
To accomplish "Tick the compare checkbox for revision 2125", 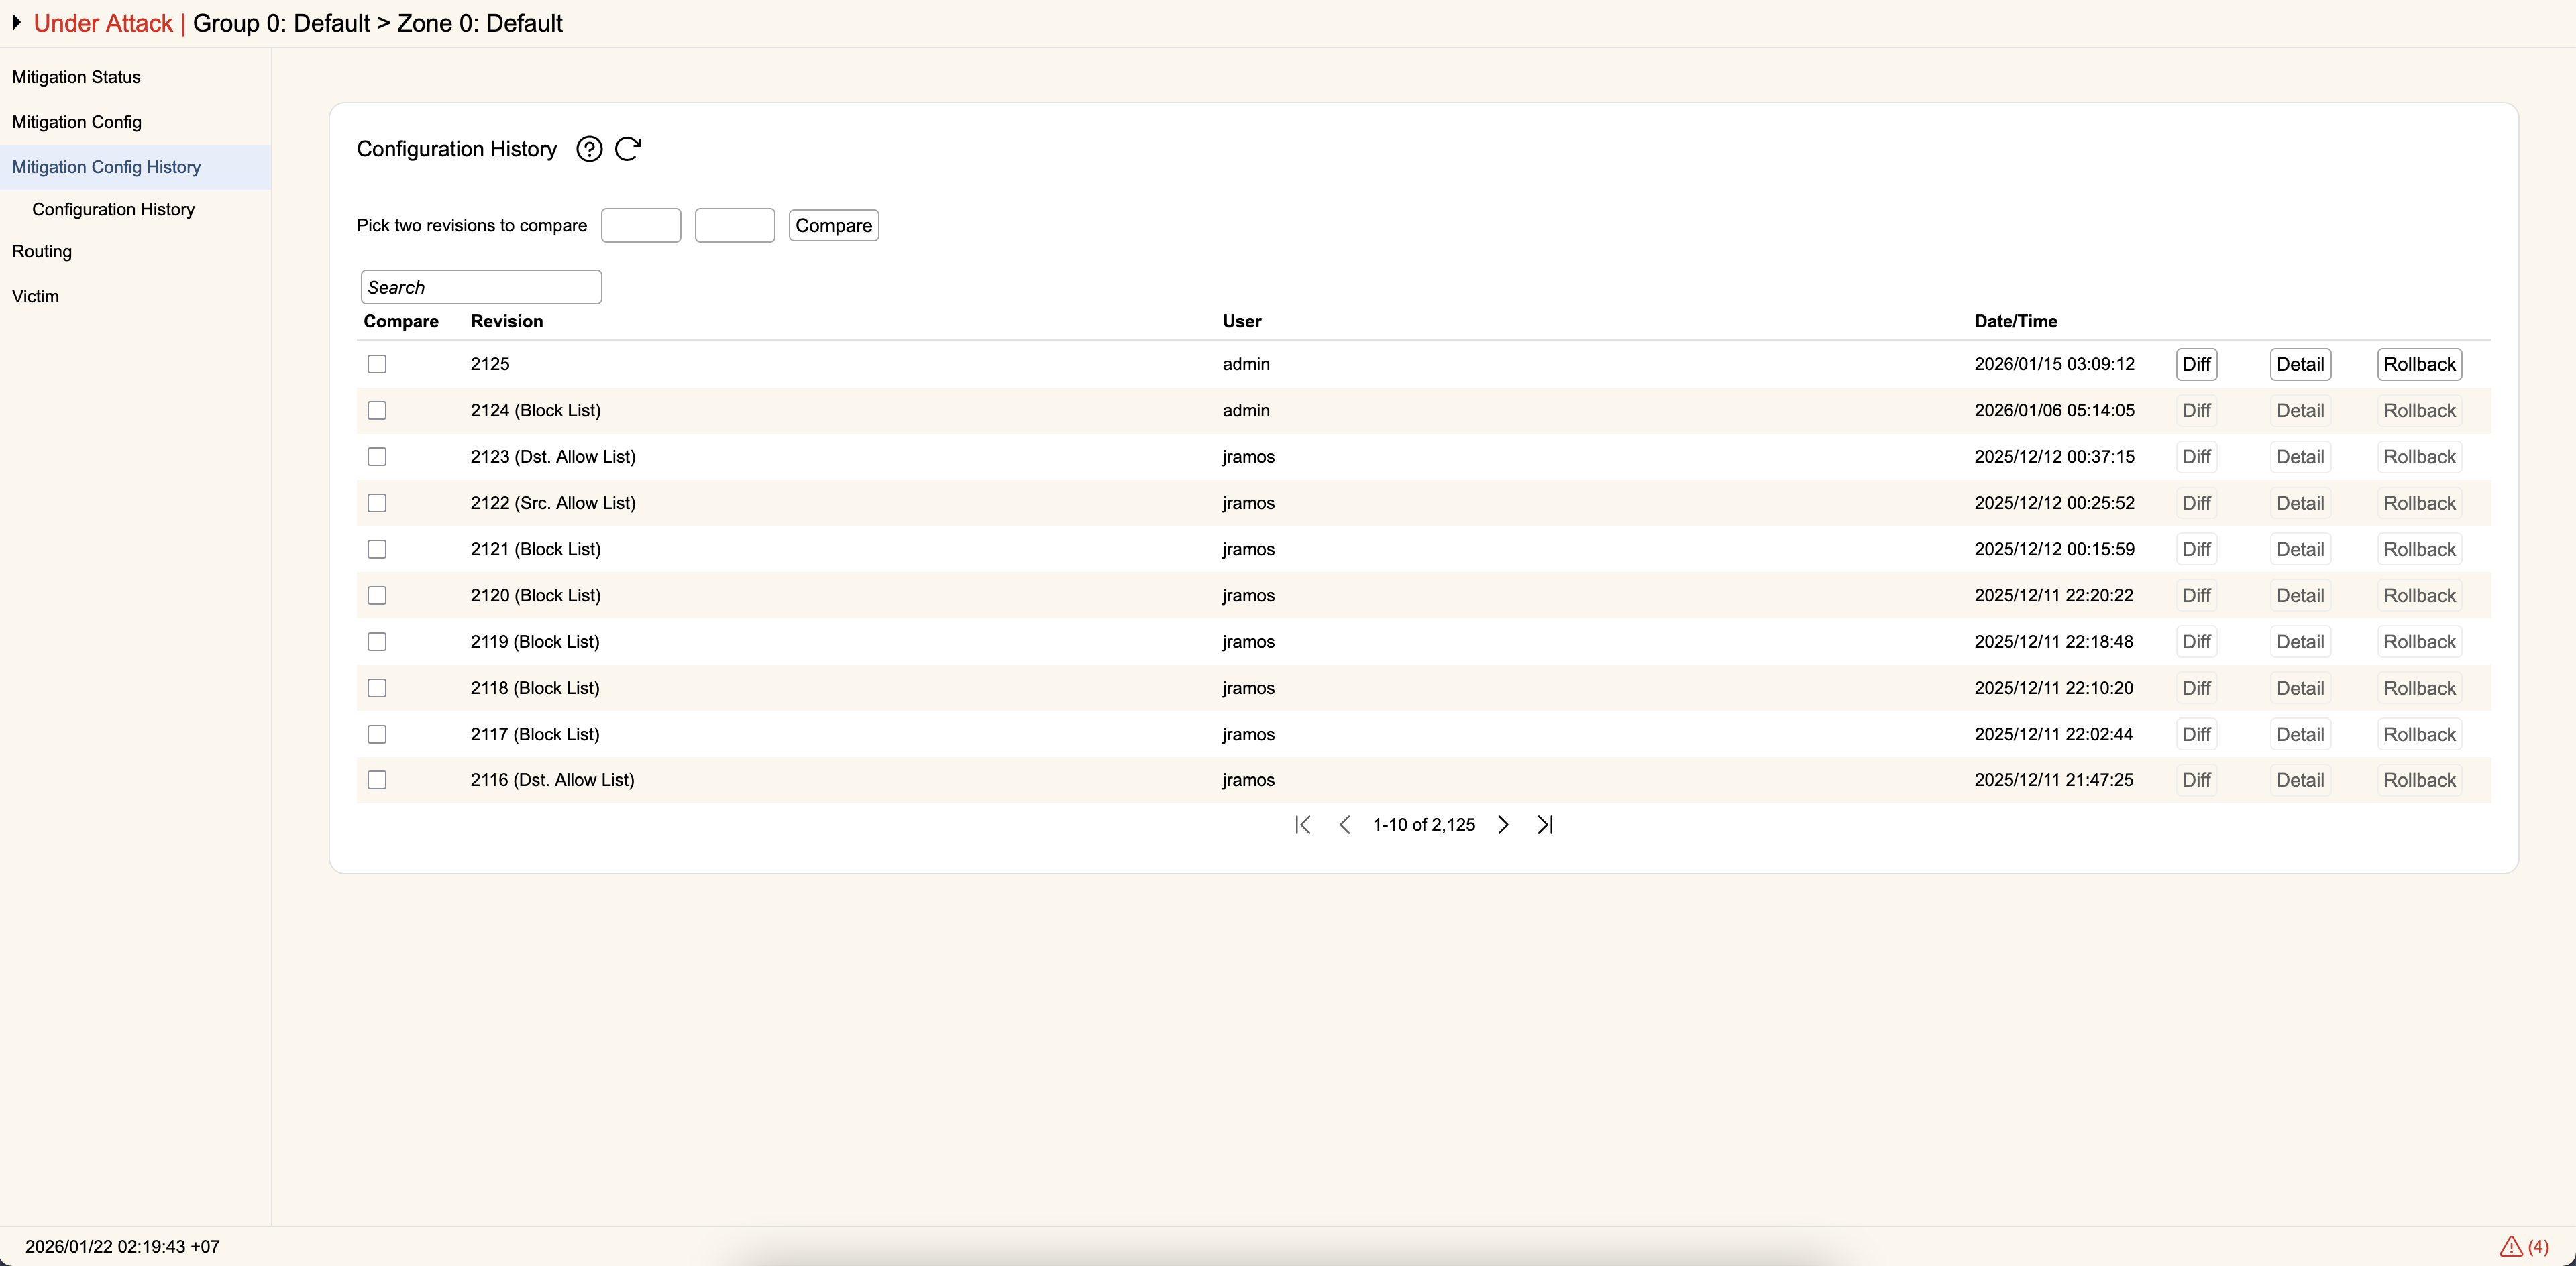I will 377,363.
